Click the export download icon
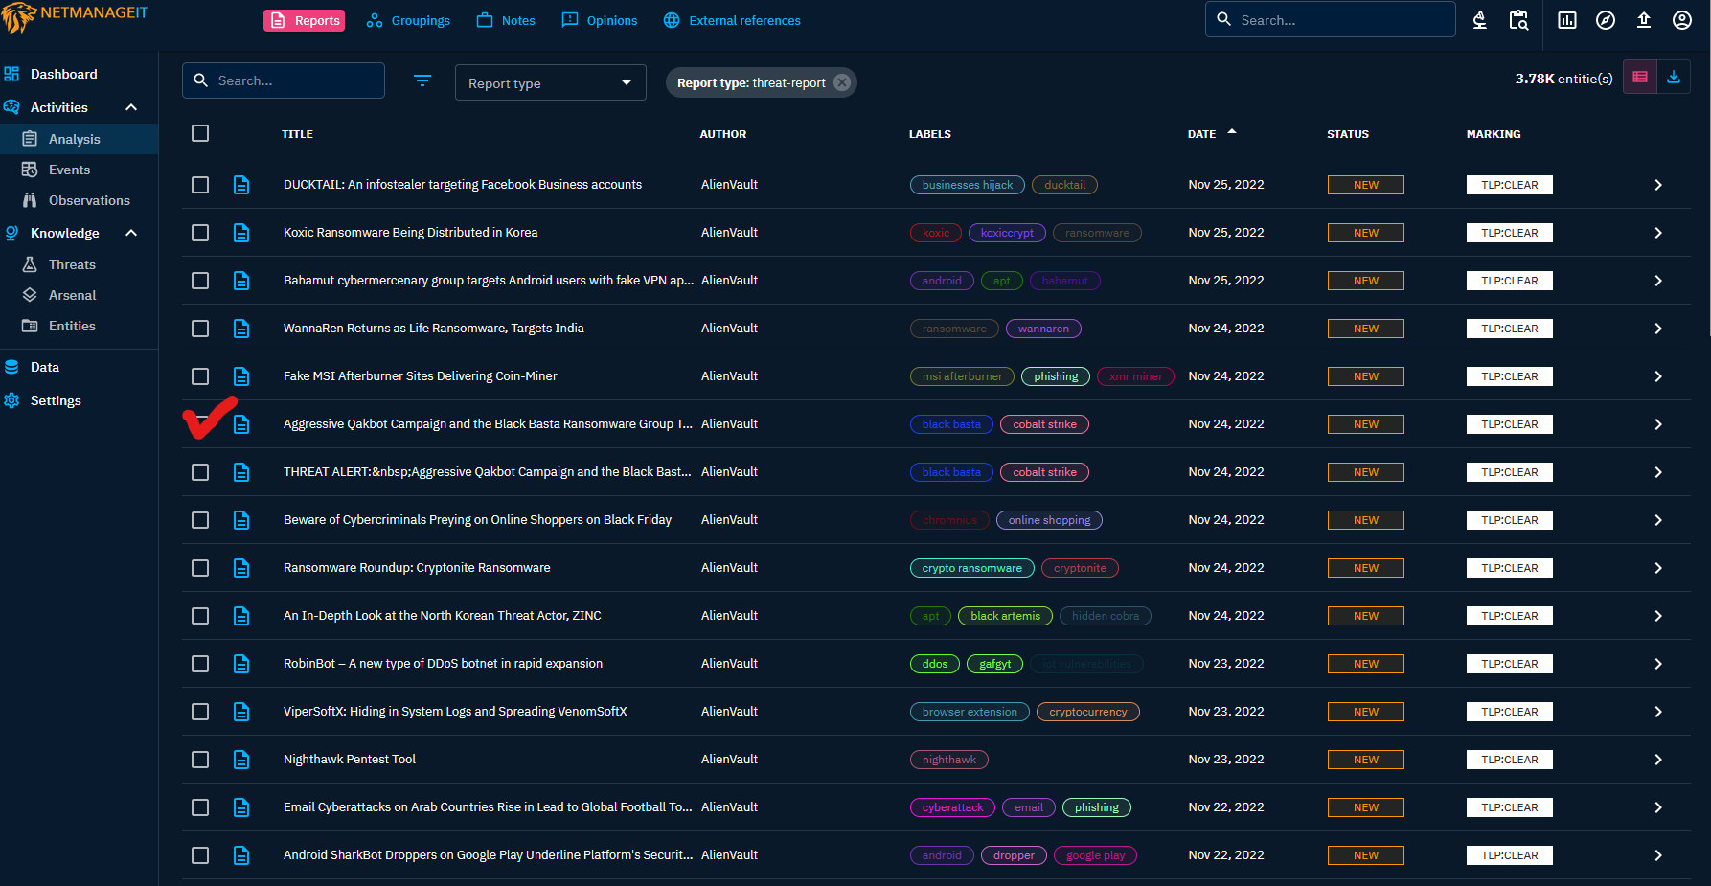Screen dimensions: 1711x886 1674,78
